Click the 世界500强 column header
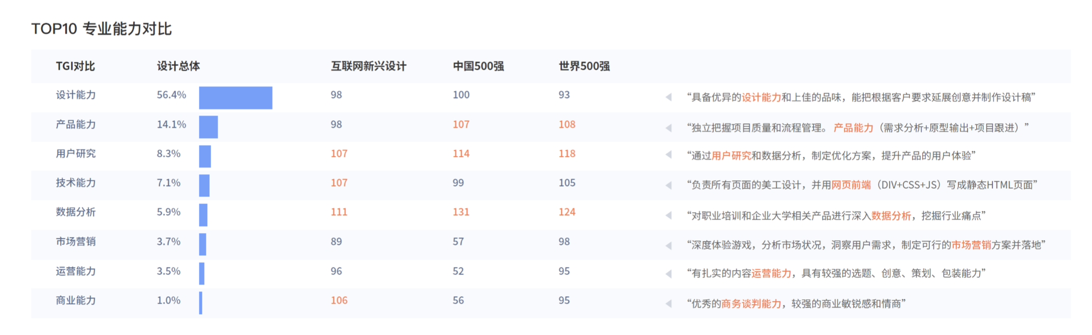Image resolution: width=1092 pixels, height=335 pixels. pos(584,66)
